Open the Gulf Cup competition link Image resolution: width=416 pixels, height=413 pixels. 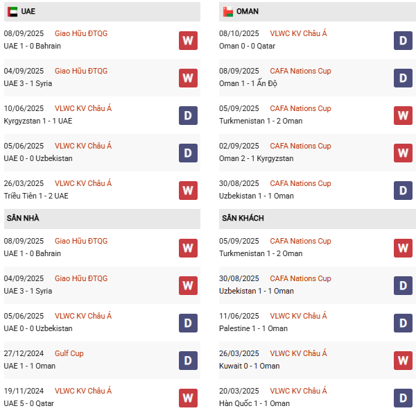pyautogui.click(x=69, y=353)
